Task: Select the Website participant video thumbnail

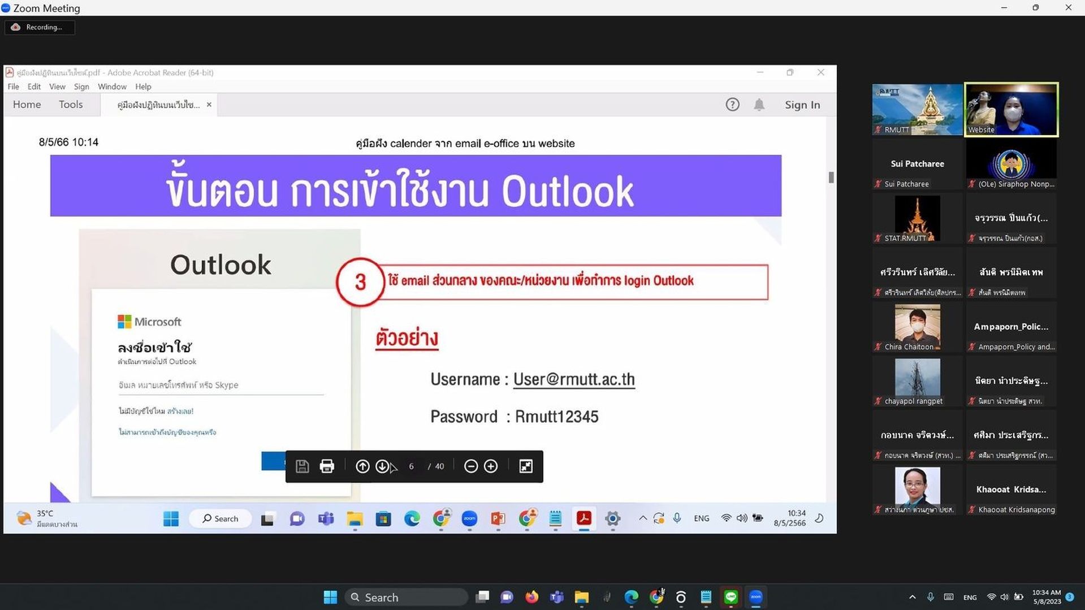Action: pos(1011,110)
